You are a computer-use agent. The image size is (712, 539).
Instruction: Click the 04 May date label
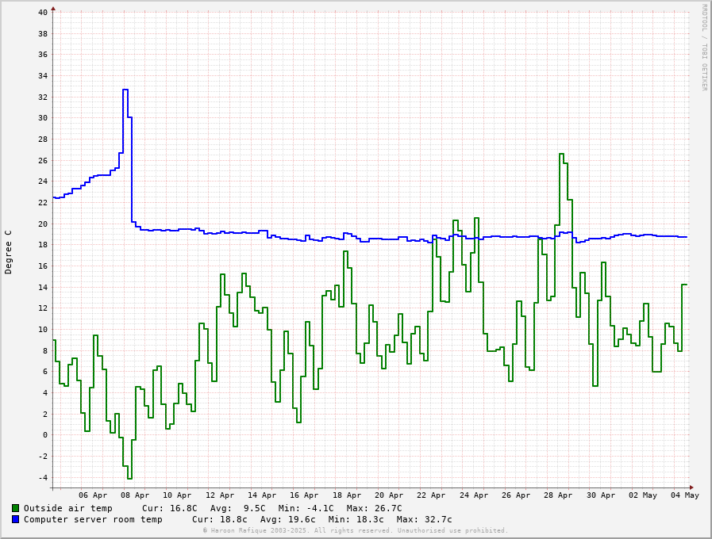685,495
